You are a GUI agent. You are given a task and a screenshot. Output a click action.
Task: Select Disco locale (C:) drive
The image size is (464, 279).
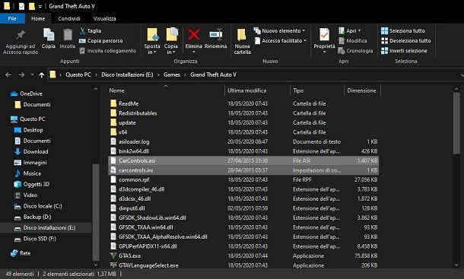(x=38, y=206)
